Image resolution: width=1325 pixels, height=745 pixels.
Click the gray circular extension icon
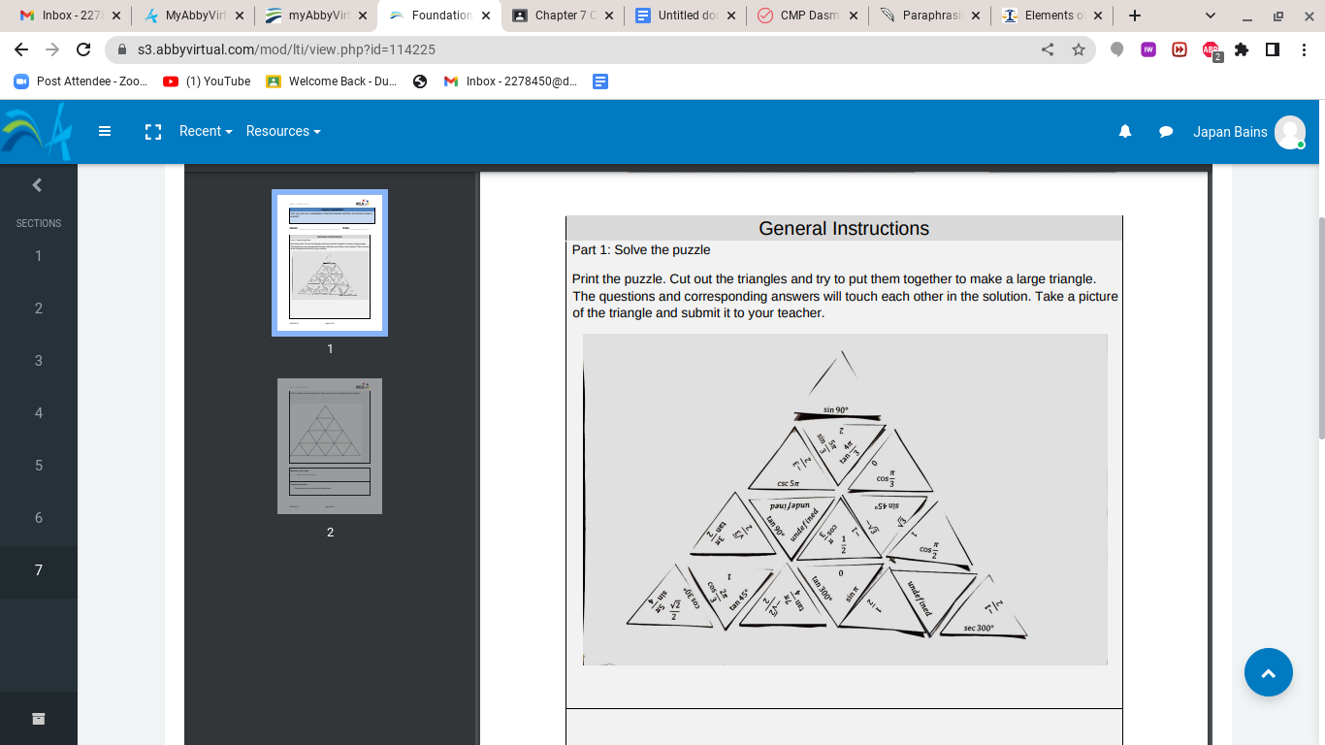[x=1117, y=49]
